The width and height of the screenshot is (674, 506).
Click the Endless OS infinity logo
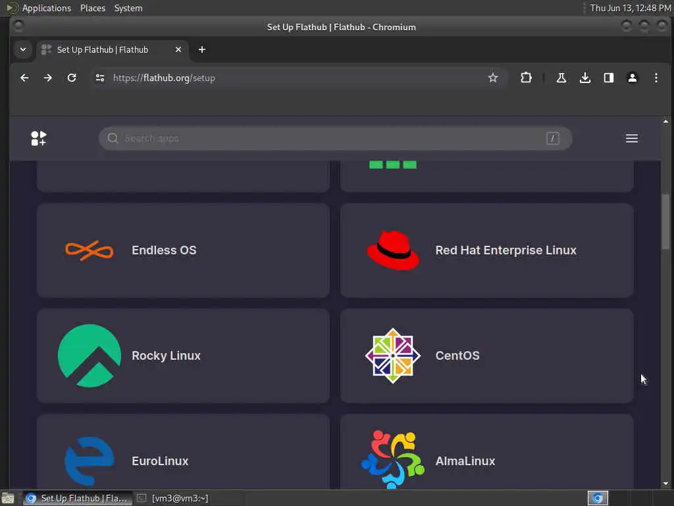(x=90, y=250)
